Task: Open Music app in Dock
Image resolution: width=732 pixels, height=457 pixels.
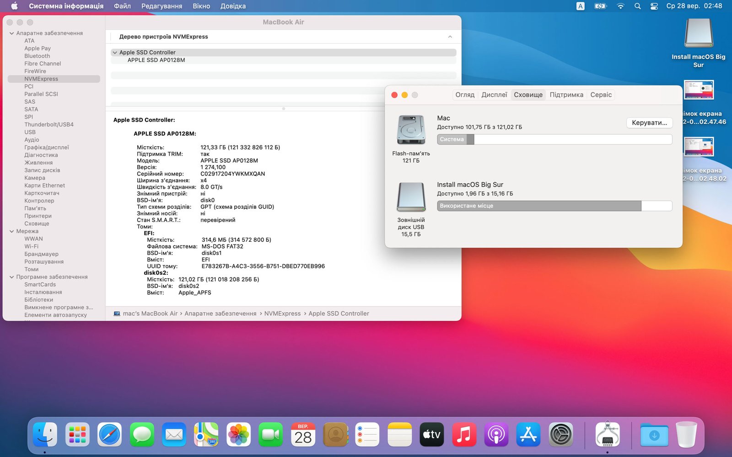Action: pyautogui.click(x=464, y=434)
